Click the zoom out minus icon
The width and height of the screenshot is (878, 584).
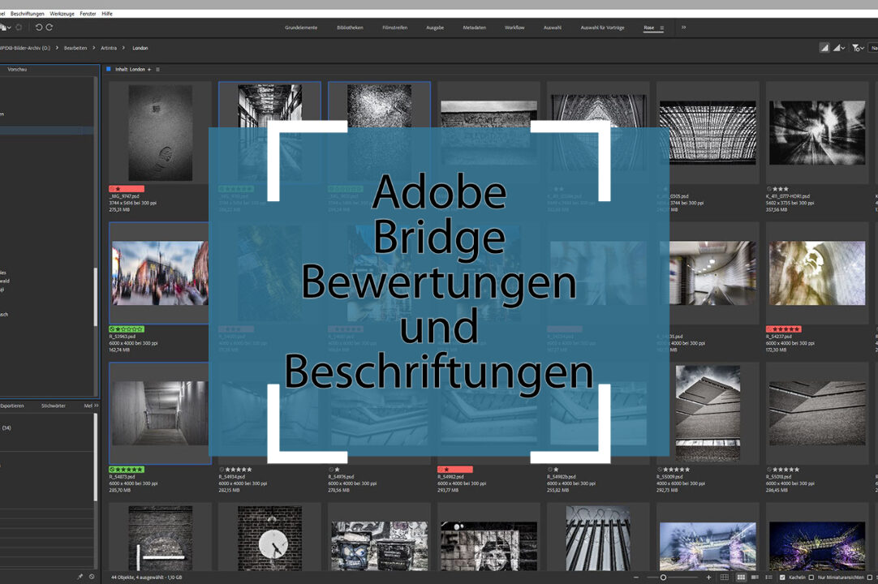[636, 578]
